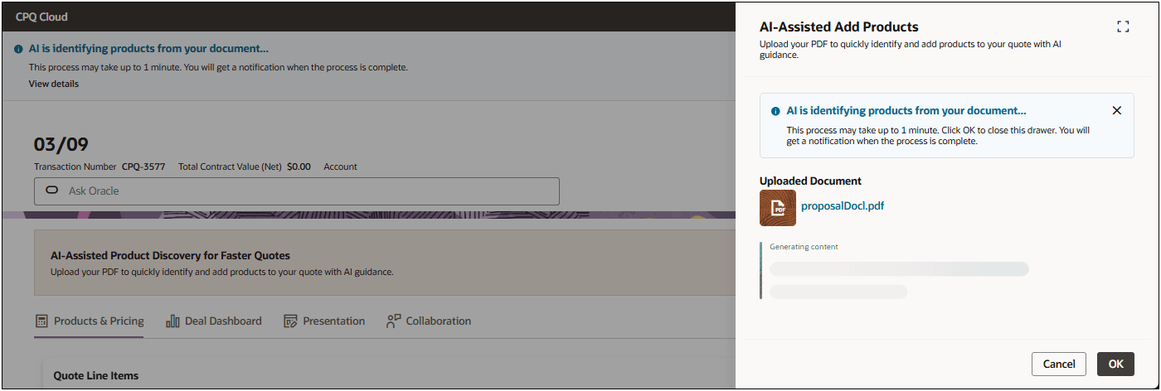Image resolution: width=1161 pixels, height=391 pixels.
Task: Dismiss the AI identifying products notification
Action: [1116, 111]
